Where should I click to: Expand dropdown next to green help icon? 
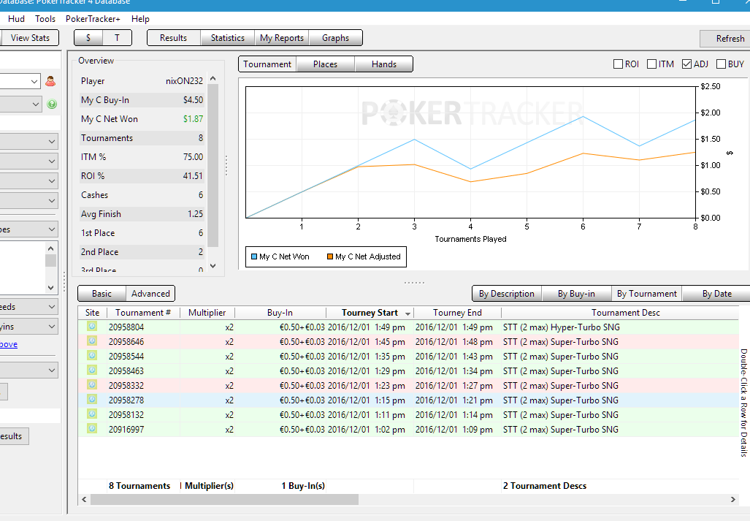(x=36, y=104)
